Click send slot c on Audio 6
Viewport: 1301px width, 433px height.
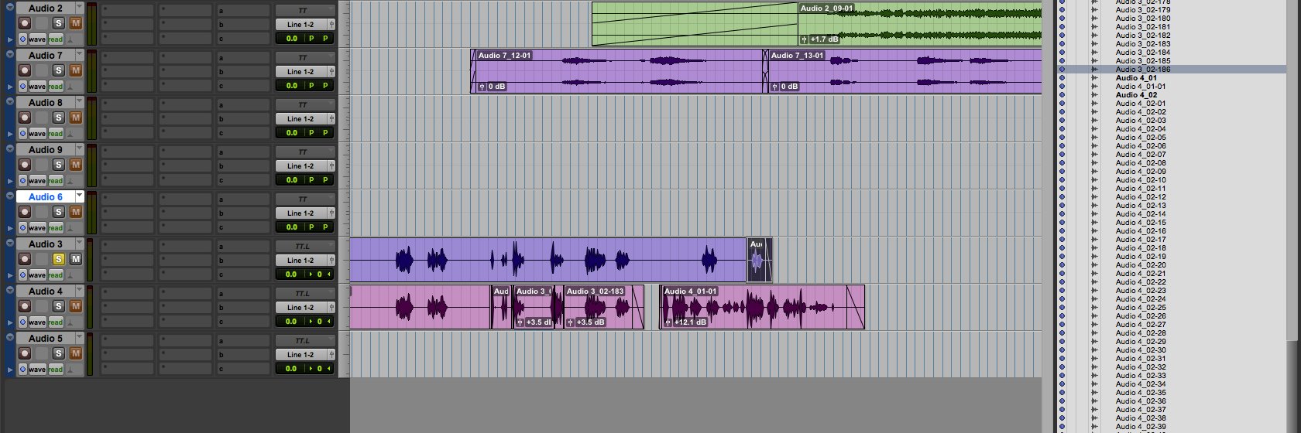[x=242, y=227]
